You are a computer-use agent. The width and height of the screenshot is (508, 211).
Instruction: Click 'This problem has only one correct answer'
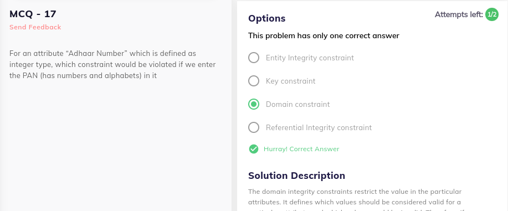tap(324, 35)
